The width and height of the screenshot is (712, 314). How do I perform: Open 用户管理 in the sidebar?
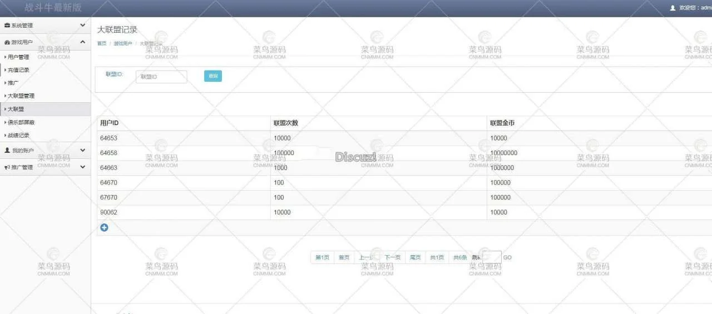[18, 57]
